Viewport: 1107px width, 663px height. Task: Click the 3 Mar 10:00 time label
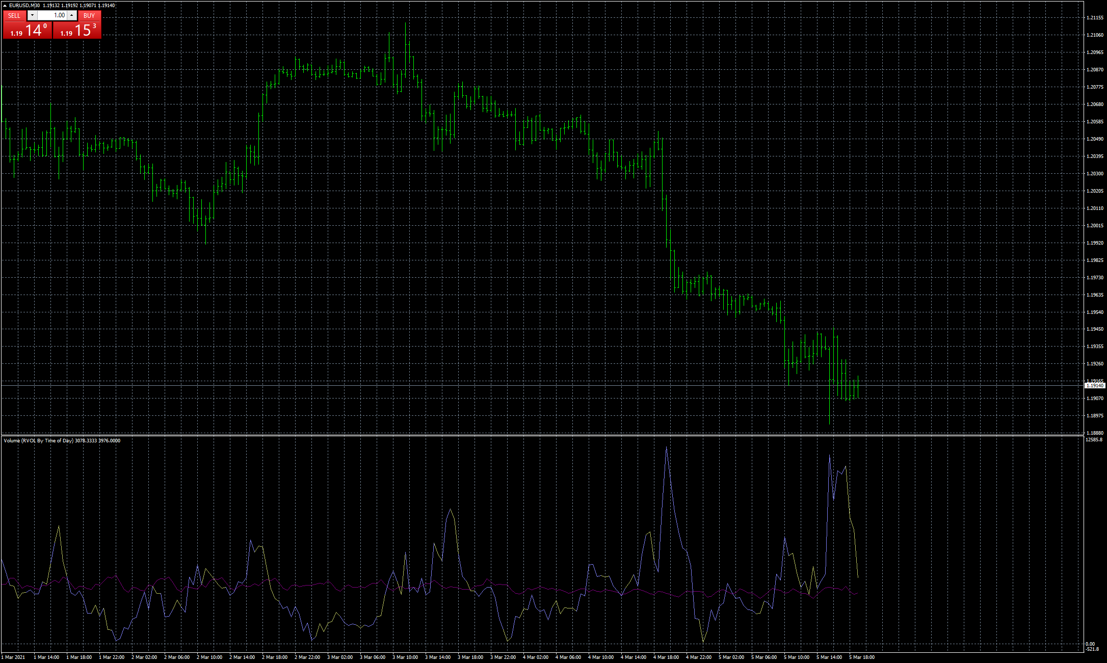[x=405, y=657]
